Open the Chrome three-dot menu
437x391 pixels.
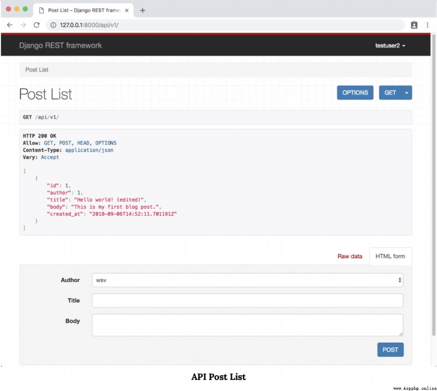[x=428, y=25]
